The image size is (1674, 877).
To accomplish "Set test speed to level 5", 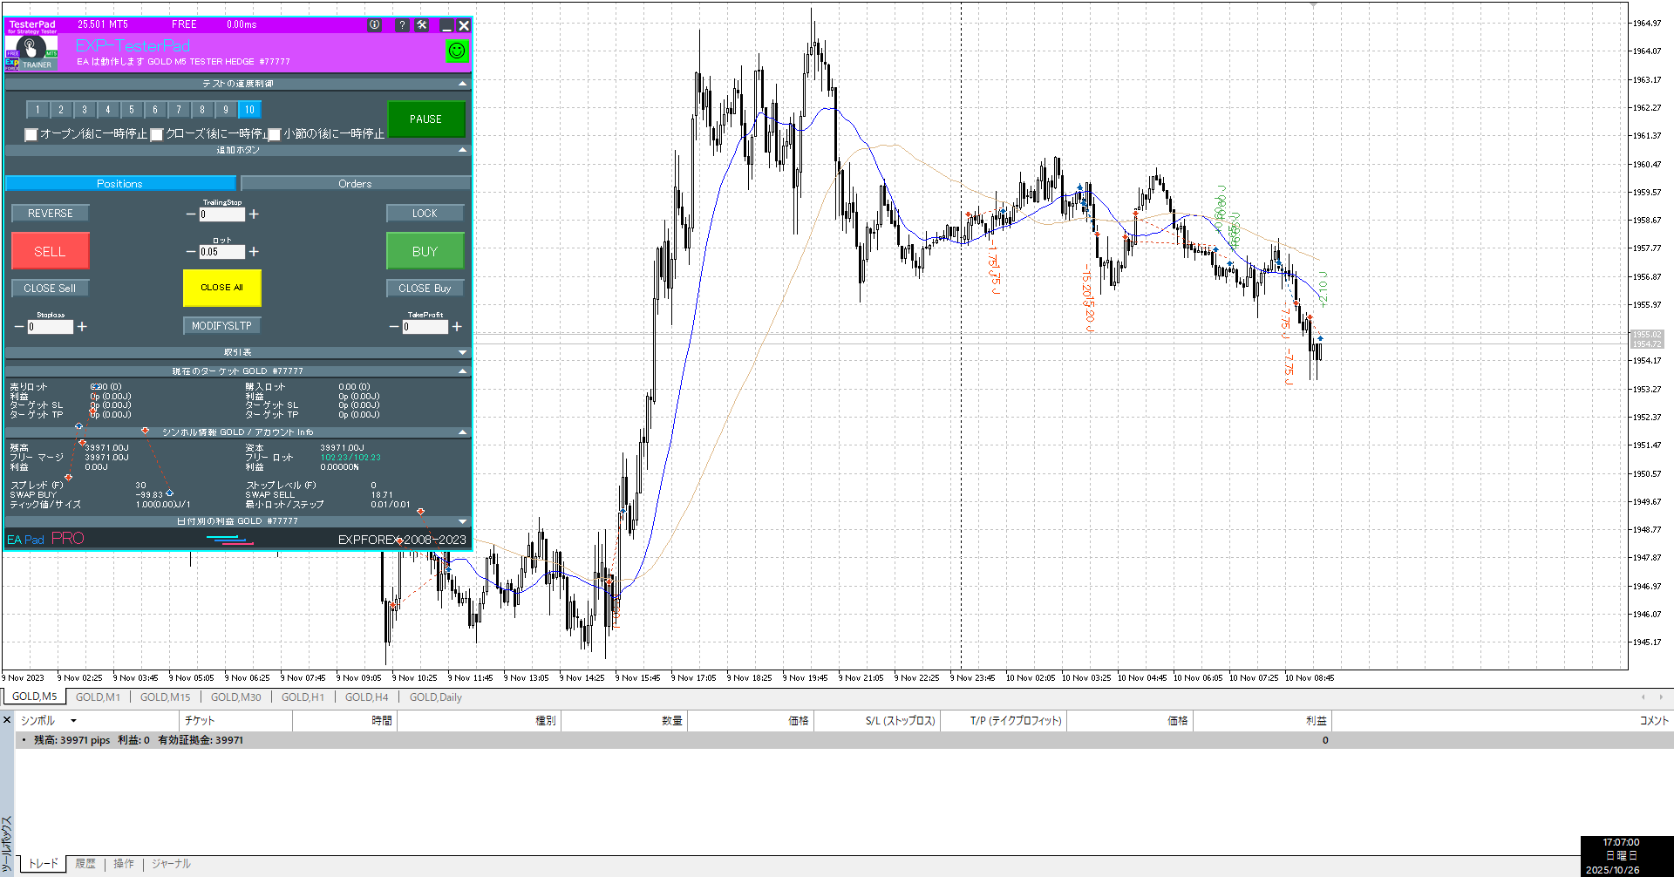I will [132, 110].
